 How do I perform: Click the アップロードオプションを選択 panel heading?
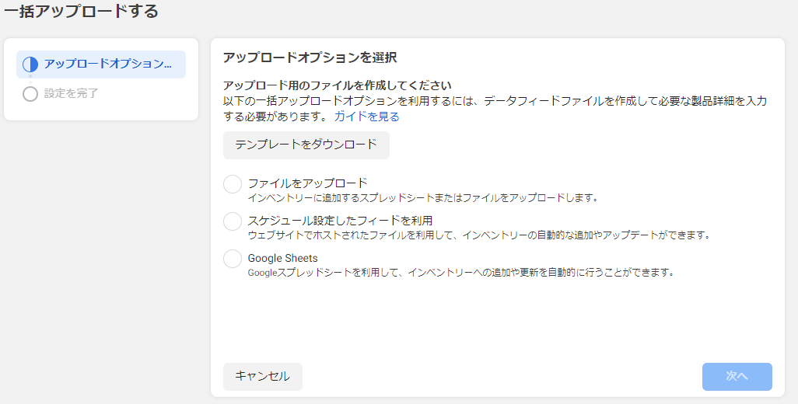click(x=310, y=57)
